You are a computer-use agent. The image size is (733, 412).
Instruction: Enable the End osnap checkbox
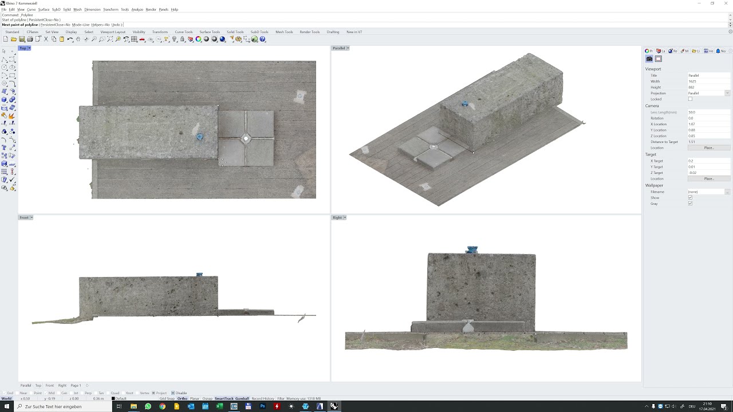pos(4,393)
